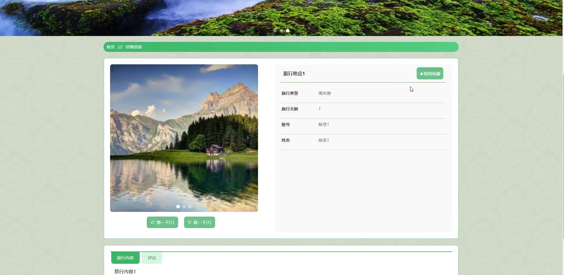This screenshot has width=564, height=275.
Task: Select the second dot under the lake photo
Action: point(184,207)
